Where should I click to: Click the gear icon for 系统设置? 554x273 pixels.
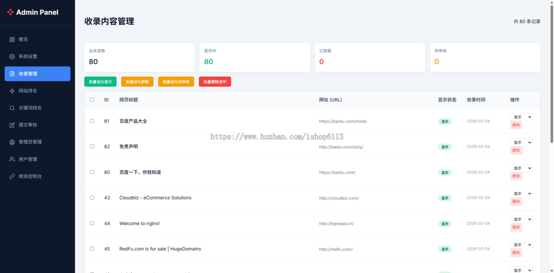click(x=12, y=57)
